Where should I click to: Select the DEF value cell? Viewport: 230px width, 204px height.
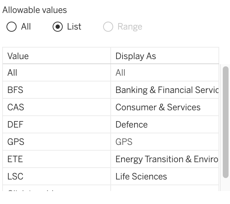pos(56,125)
